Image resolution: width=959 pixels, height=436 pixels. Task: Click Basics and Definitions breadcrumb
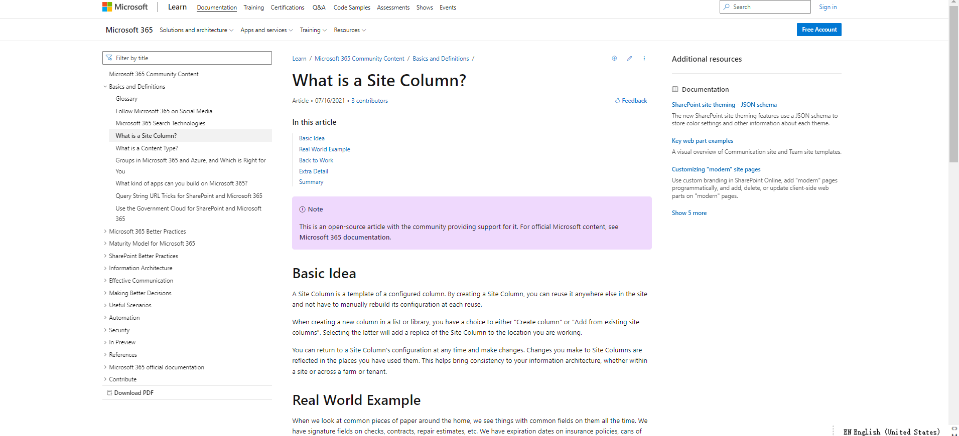point(441,59)
